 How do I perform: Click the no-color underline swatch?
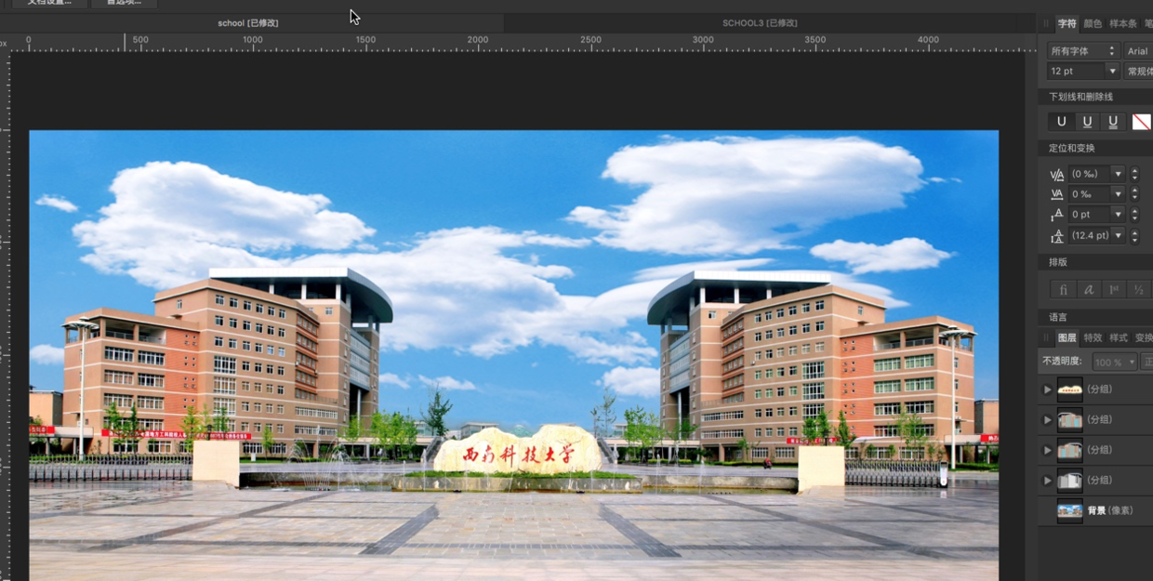click(1141, 122)
